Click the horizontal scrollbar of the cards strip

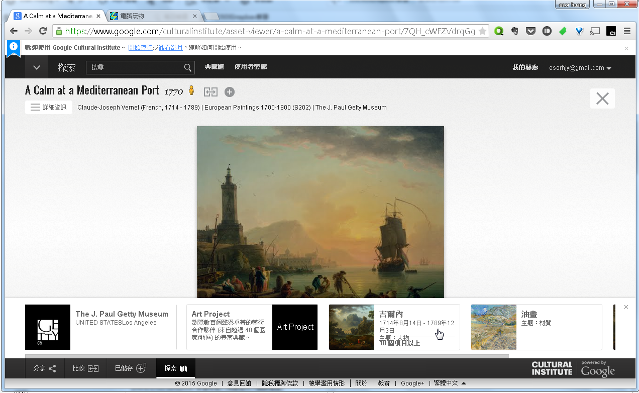267,356
